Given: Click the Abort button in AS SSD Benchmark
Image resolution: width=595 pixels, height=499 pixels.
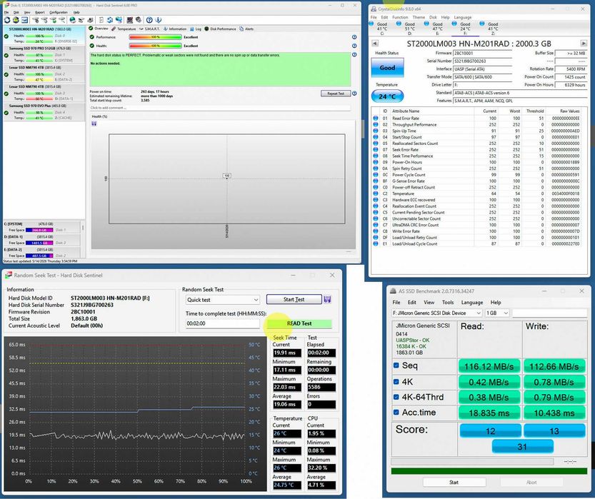Looking at the screenshot, I should pos(531,483).
